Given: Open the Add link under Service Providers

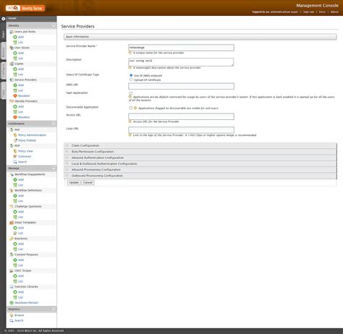Looking at the screenshot, I should click(x=21, y=85).
